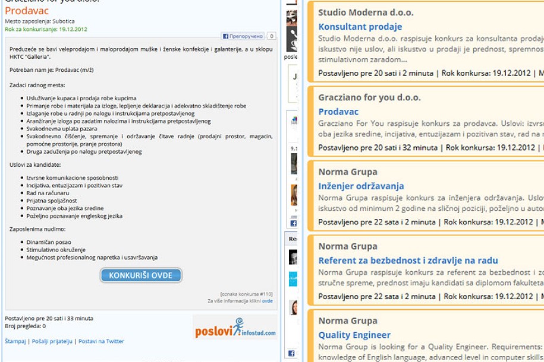Click the Facebook recommend count showing 0
The width and height of the screenshot is (544, 362).
pyautogui.click(x=272, y=36)
